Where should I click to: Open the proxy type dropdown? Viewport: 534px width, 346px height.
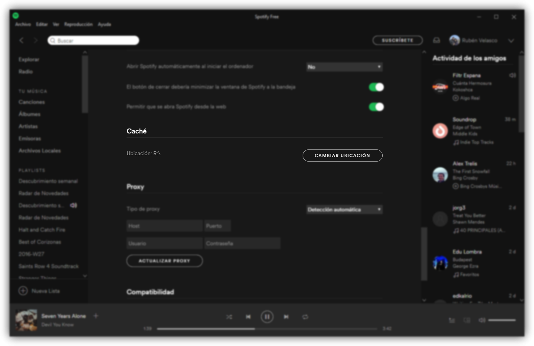pyautogui.click(x=345, y=210)
